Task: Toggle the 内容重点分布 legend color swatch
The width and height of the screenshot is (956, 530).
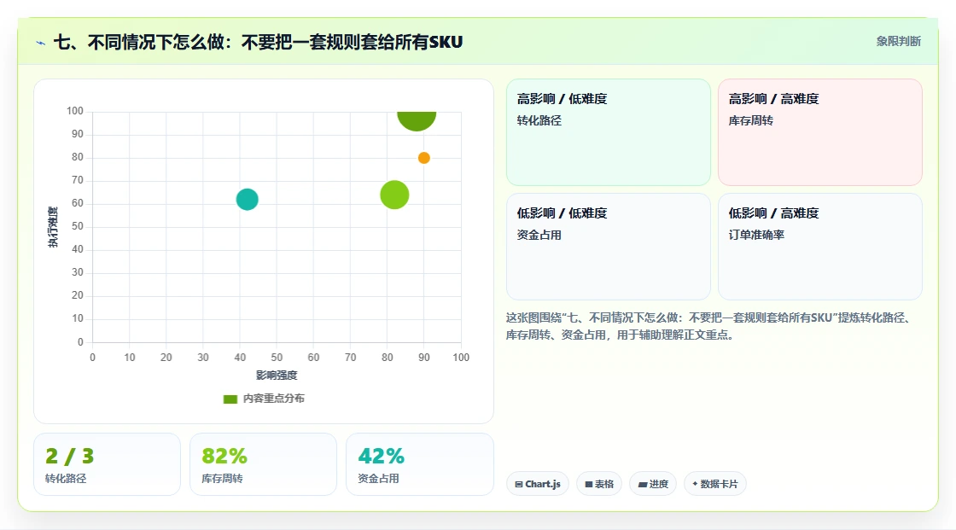Action: (x=230, y=399)
